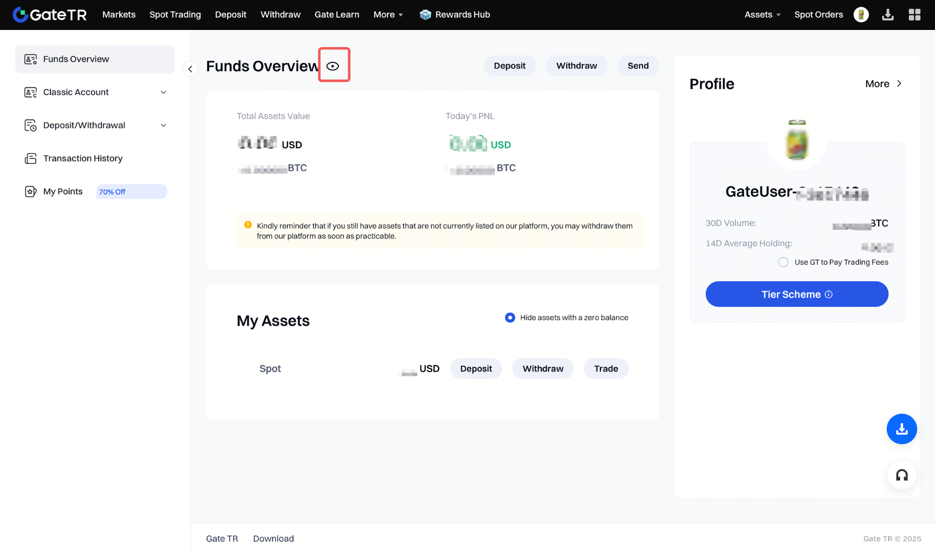Click Send button in Funds Overview
Image resolution: width=935 pixels, height=554 pixels.
(638, 66)
